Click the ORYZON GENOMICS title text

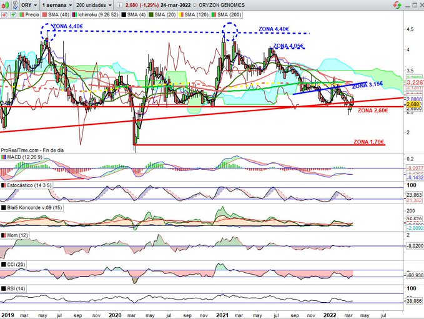222,5
